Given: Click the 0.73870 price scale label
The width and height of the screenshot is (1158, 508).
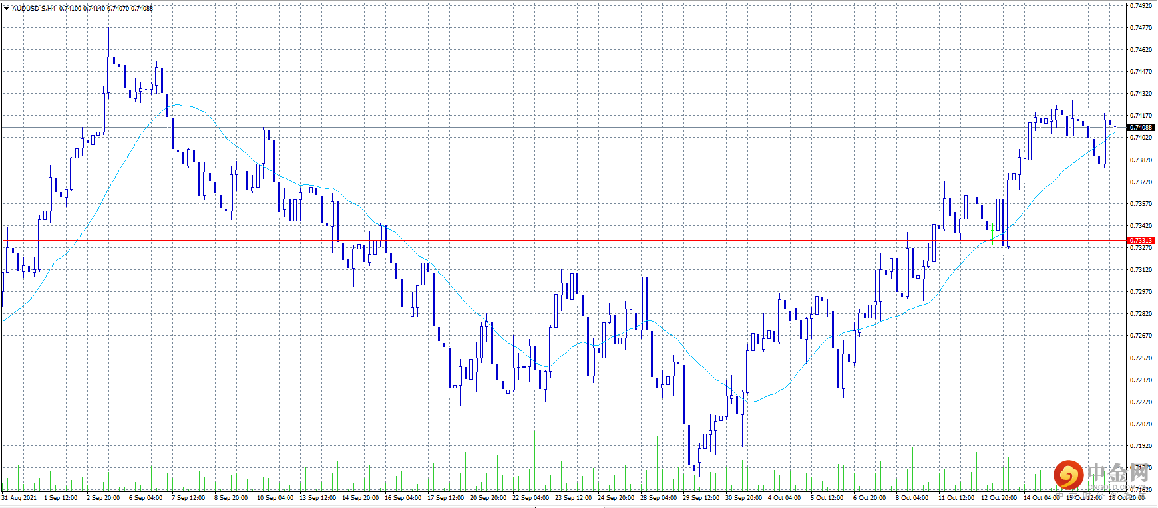Looking at the screenshot, I should tap(1141, 160).
